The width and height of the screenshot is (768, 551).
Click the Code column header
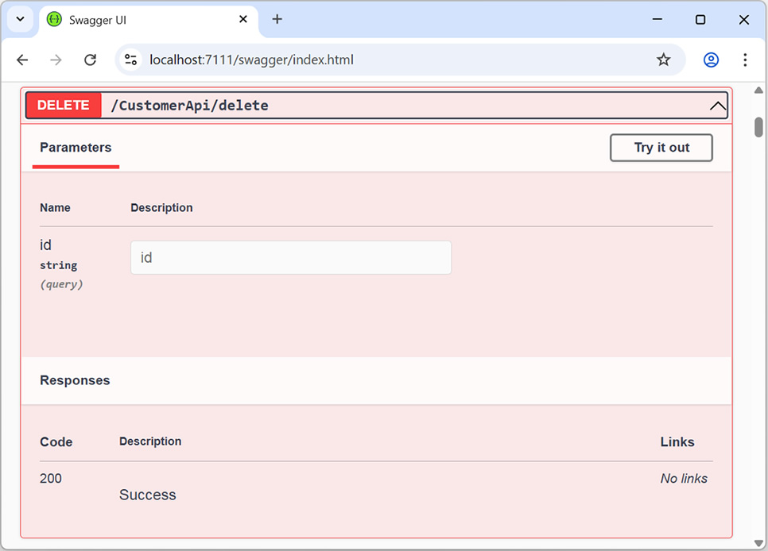(x=56, y=442)
